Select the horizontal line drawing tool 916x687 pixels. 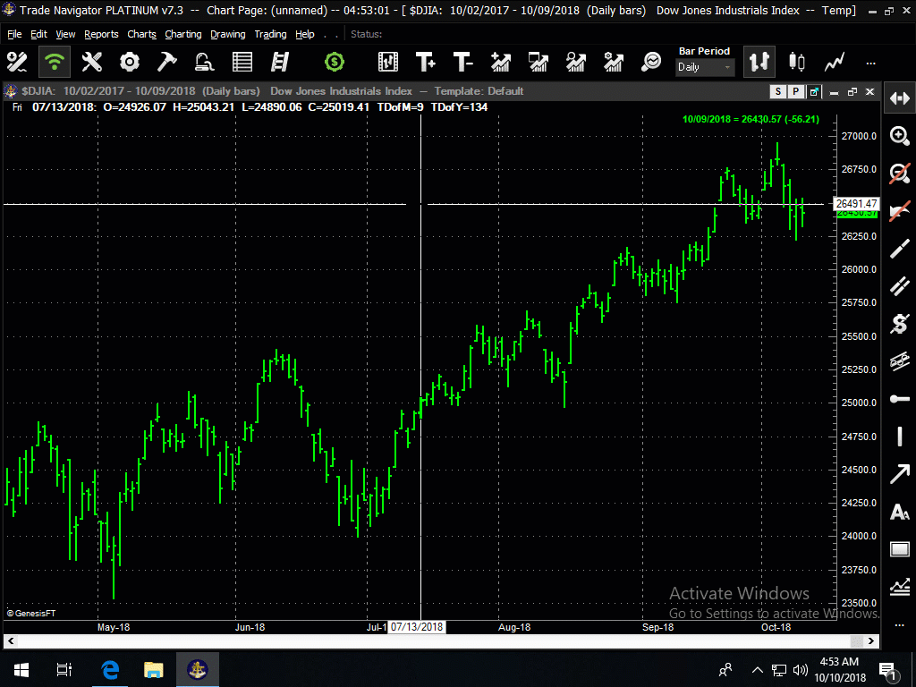coord(900,399)
